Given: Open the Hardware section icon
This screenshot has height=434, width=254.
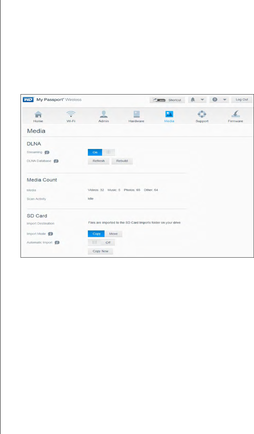Looking at the screenshot, I should [x=136, y=114].
